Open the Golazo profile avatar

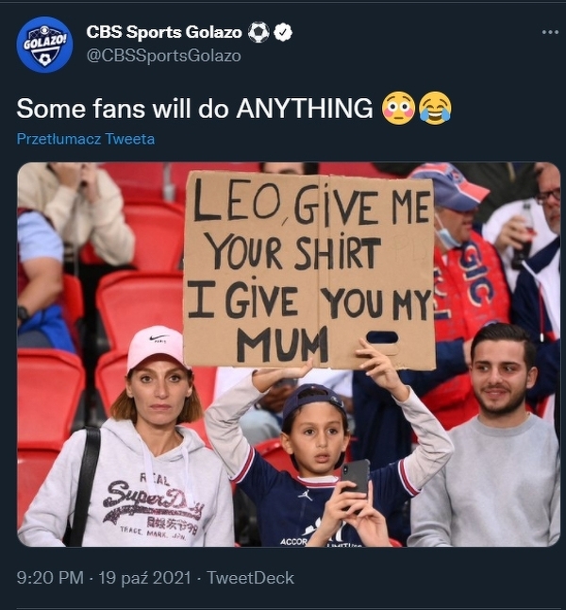pos(44,44)
